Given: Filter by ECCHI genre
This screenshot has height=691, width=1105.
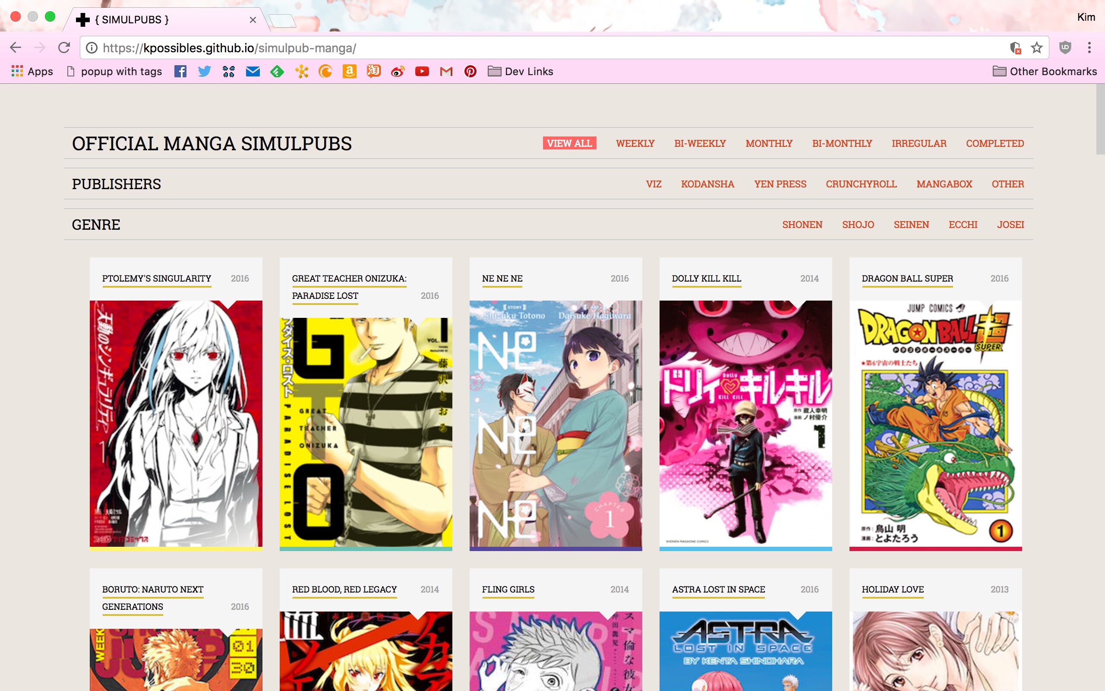Looking at the screenshot, I should [963, 225].
